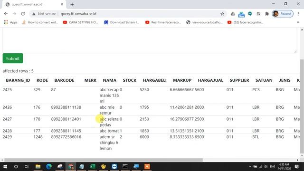This screenshot has width=304, height=171.
Task: Click the NAMA column header
Action: pyautogui.click(x=110, y=80)
